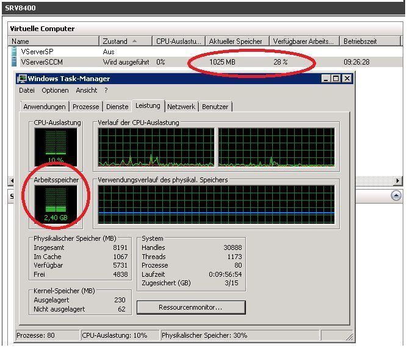Click the Zugesichert (GB) 3/15 value
The width and height of the screenshot is (407, 356).
(231, 283)
